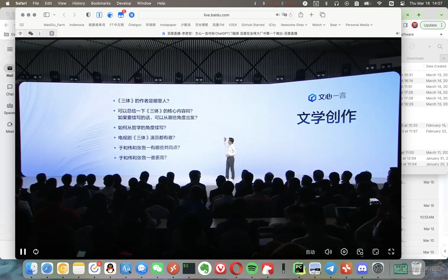Viewport: 448px width, 280px height.
Task: Open the Chat section in left sidebar
Action: (10, 90)
